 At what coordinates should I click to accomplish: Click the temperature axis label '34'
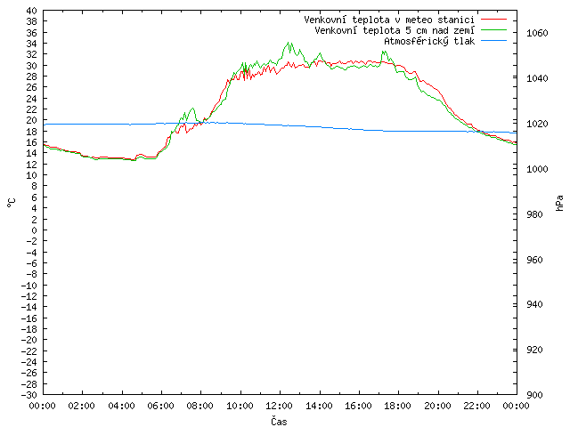coord(32,44)
